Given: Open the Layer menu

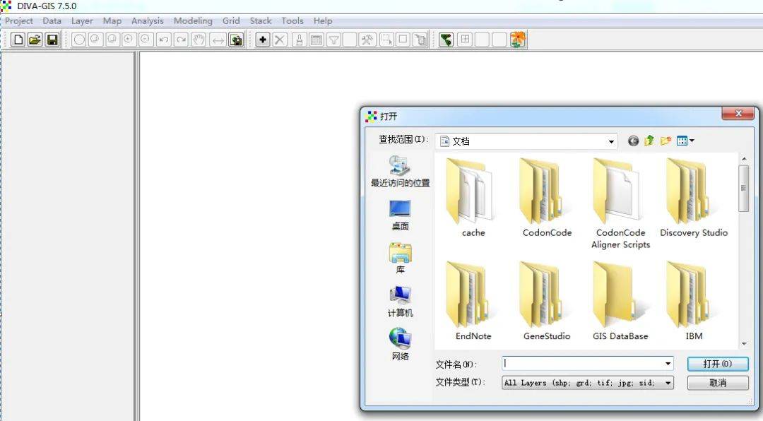Looking at the screenshot, I should point(82,21).
